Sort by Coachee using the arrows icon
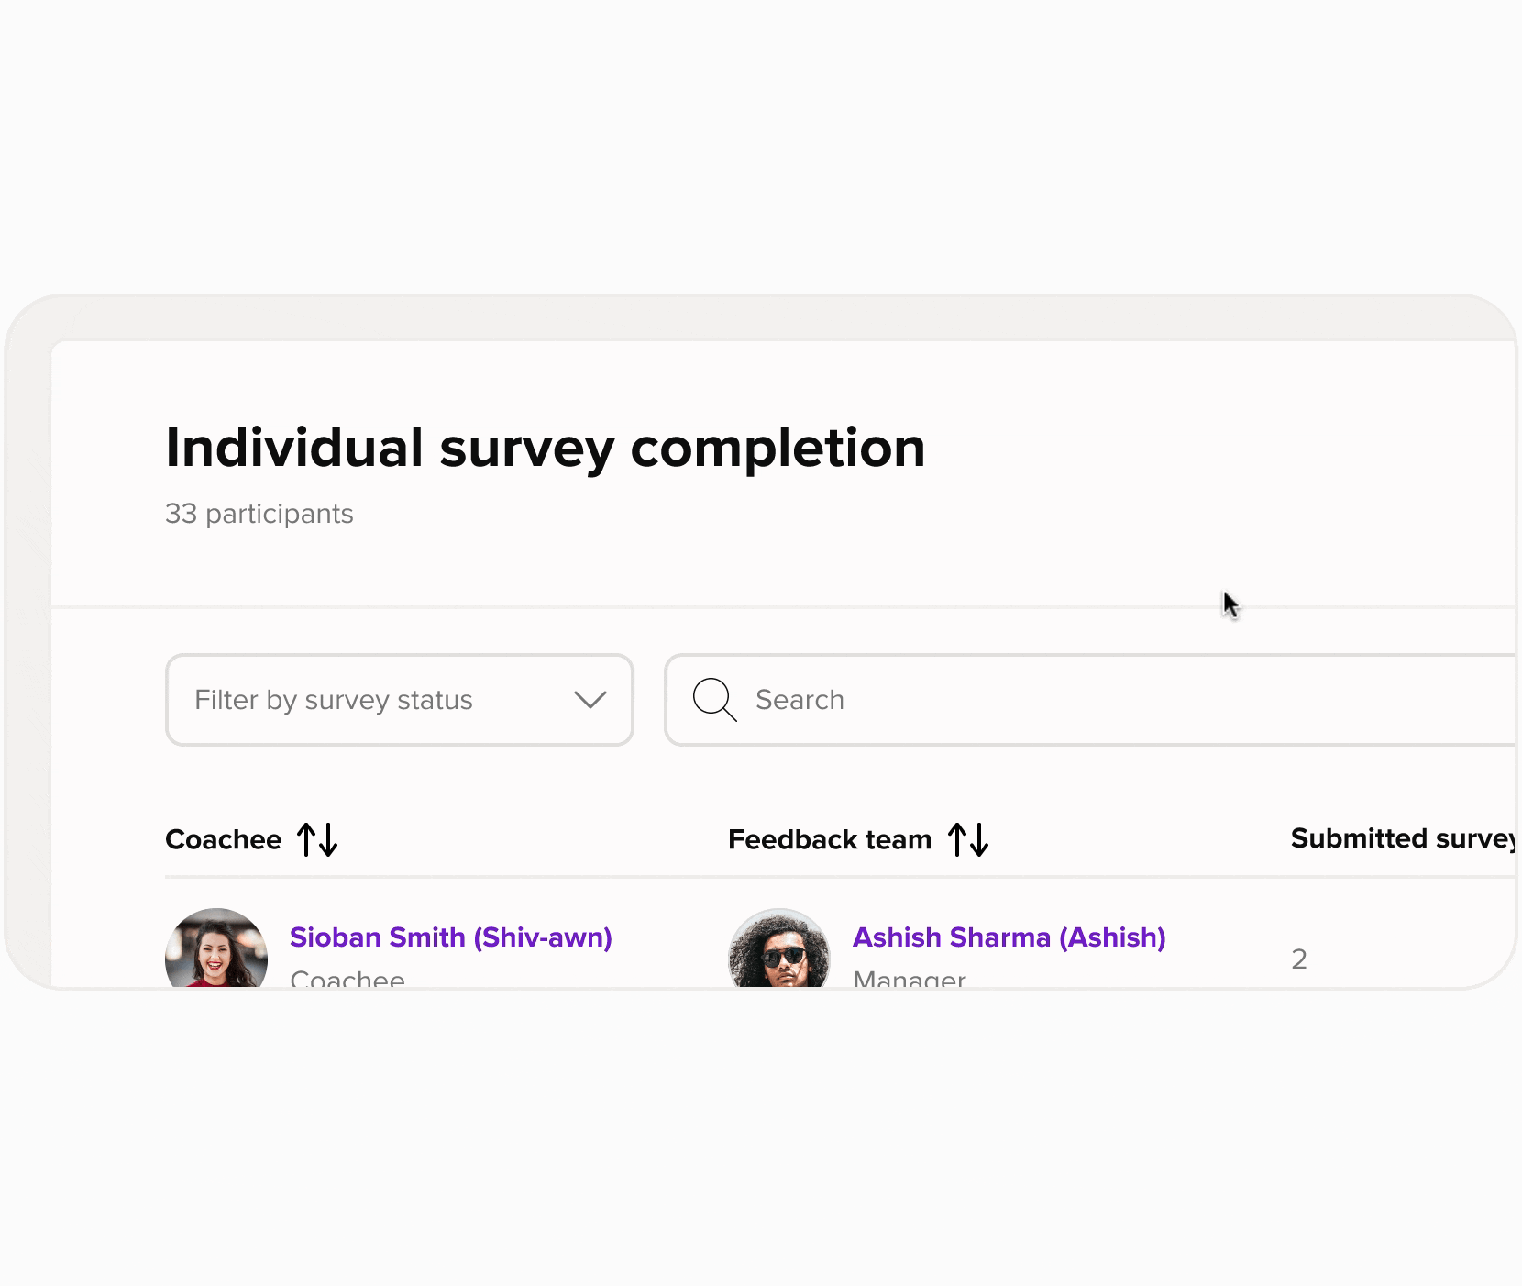Image resolution: width=1522 pixels, height=1286 pixels. coord(317,839)
